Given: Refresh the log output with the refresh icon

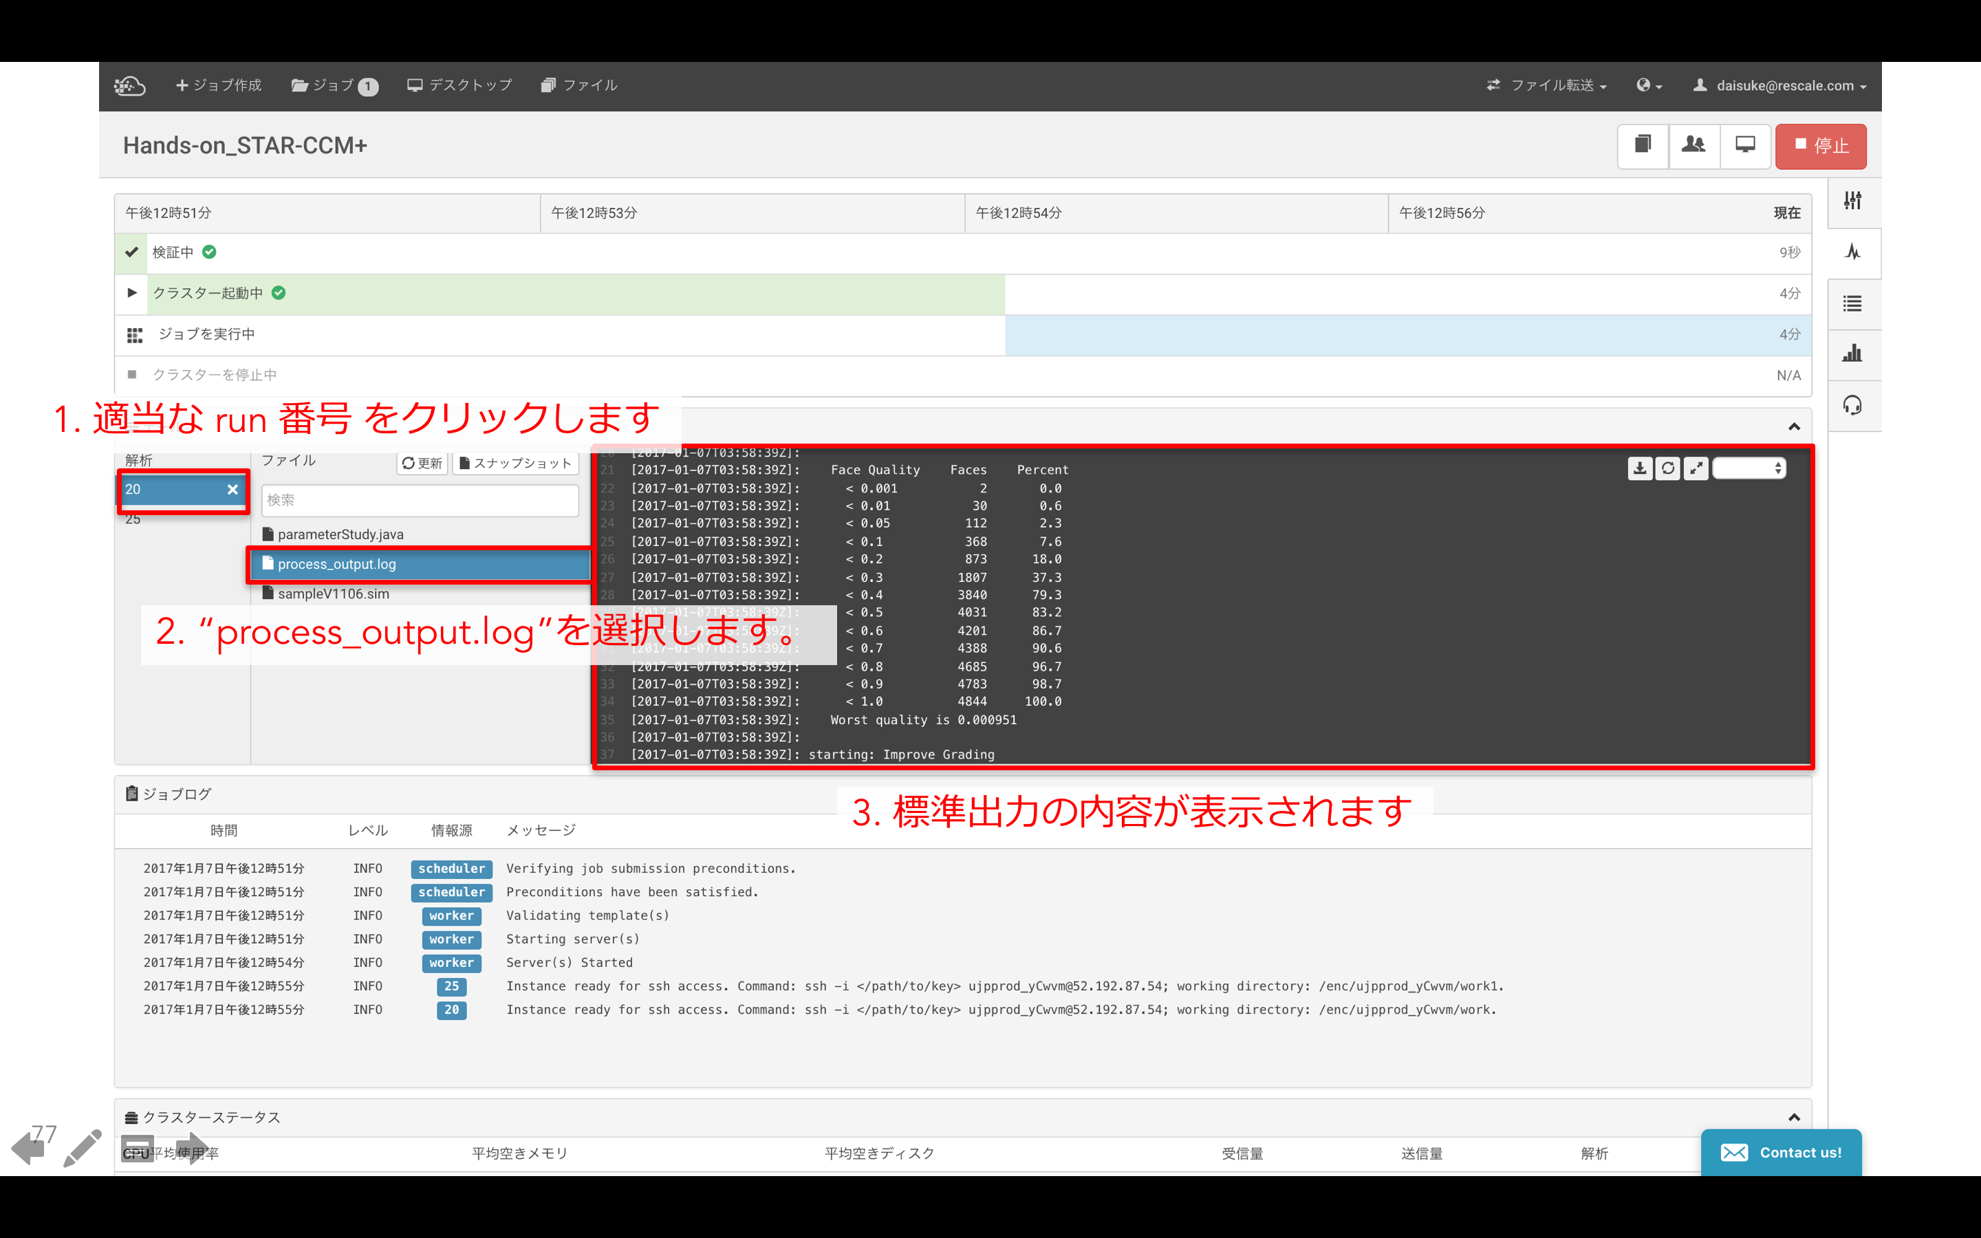Looking at the screenshot, I should point(1668,468).
